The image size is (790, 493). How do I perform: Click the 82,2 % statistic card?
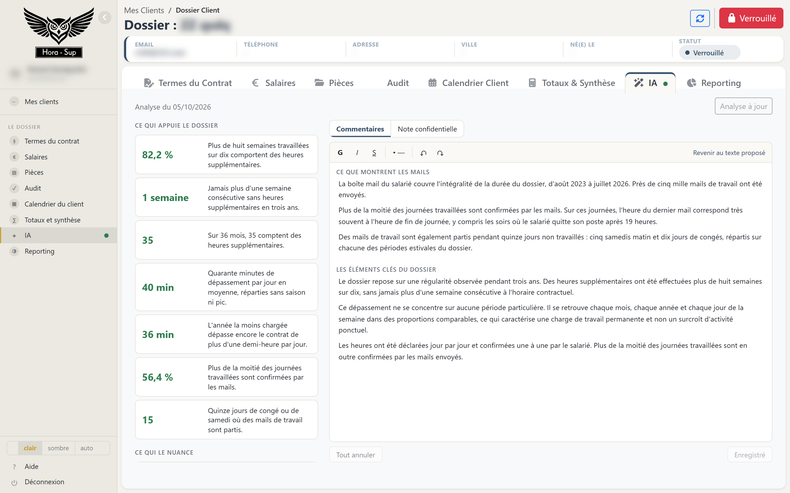click(226, 154)
